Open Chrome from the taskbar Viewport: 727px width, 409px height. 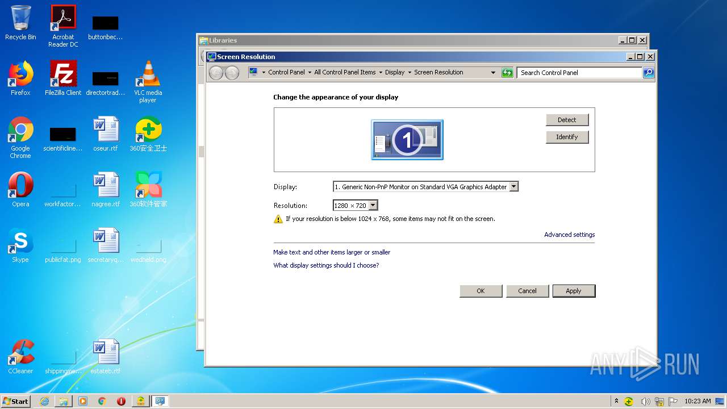(102, 401)
